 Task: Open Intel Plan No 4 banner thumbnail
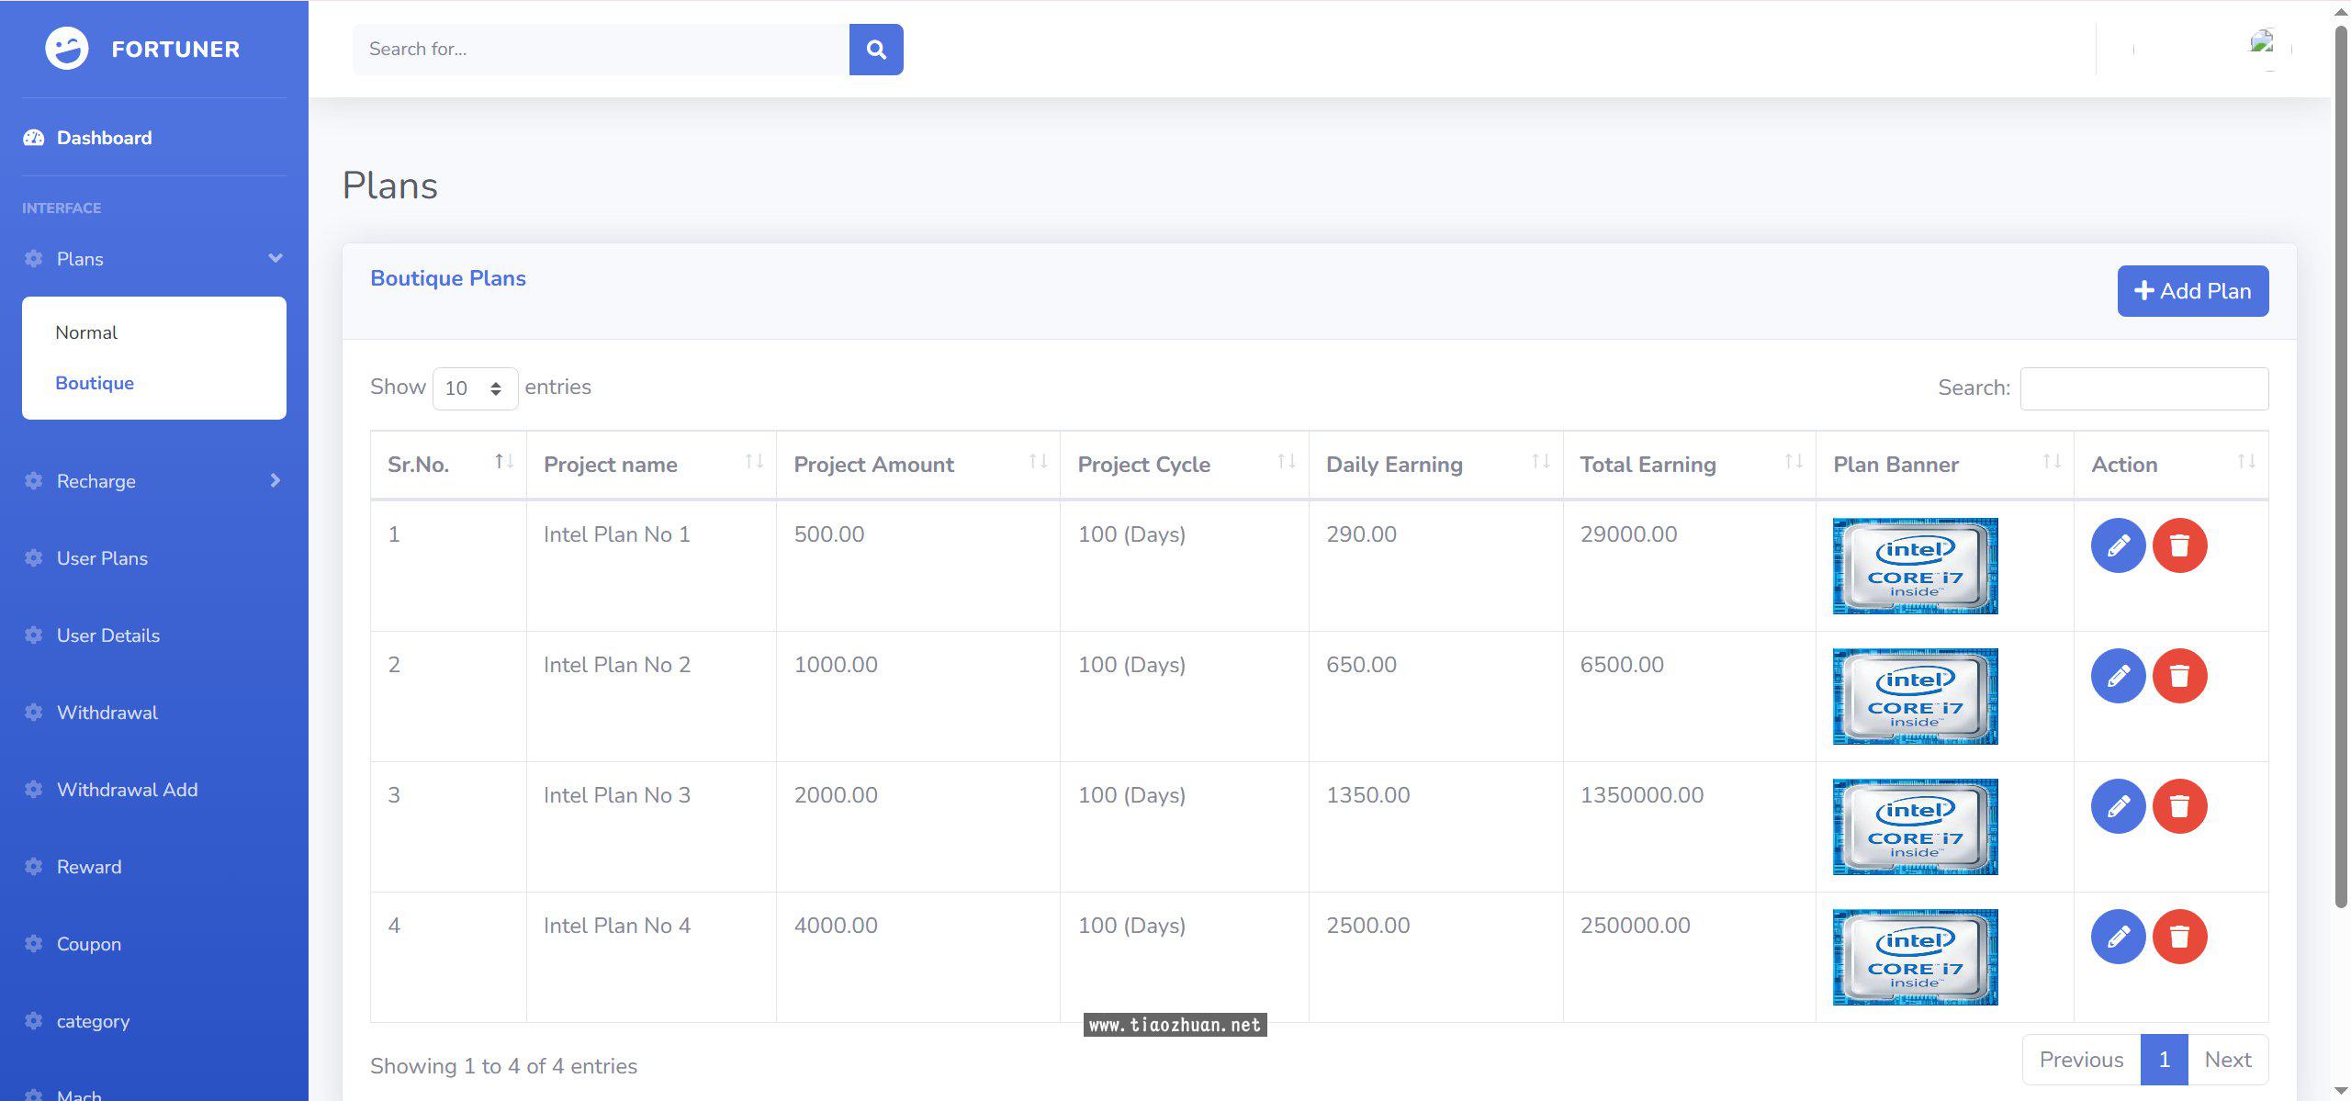pyautogui.click(x=1916, y=957)
